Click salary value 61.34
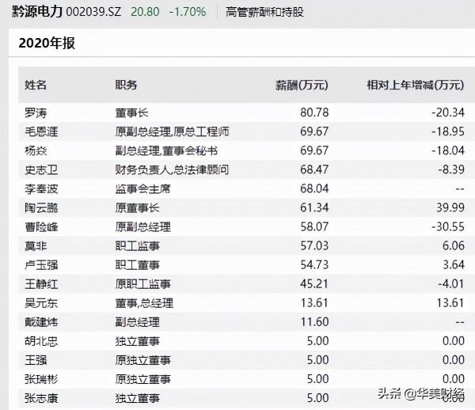475x410 pixels. [x=314, y=207]
